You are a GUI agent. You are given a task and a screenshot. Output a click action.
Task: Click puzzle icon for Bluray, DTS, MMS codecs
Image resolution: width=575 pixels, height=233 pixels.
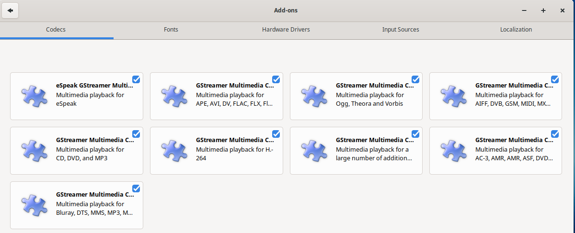point(34,205)
